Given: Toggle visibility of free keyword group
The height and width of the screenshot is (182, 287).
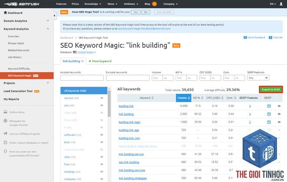Looking at the screenshot, I should [102, 164].
